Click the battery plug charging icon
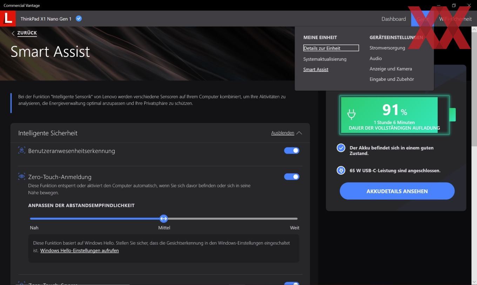This screenshot has width=477, height=285. click(351, 114)
